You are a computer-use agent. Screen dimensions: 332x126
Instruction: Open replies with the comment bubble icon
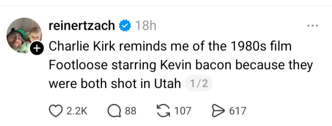pos(114,111)
